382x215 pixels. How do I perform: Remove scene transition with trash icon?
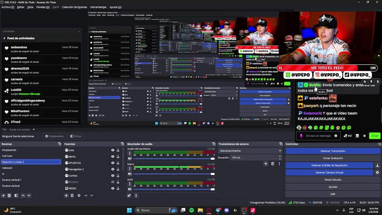272,164
